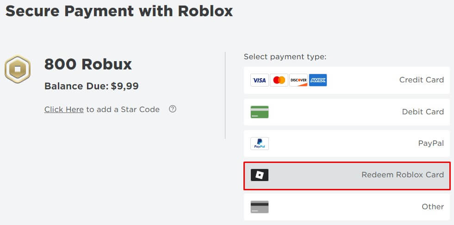
Task: Click the Balance Due $9,99 text
Action: (x=91, y=86)
